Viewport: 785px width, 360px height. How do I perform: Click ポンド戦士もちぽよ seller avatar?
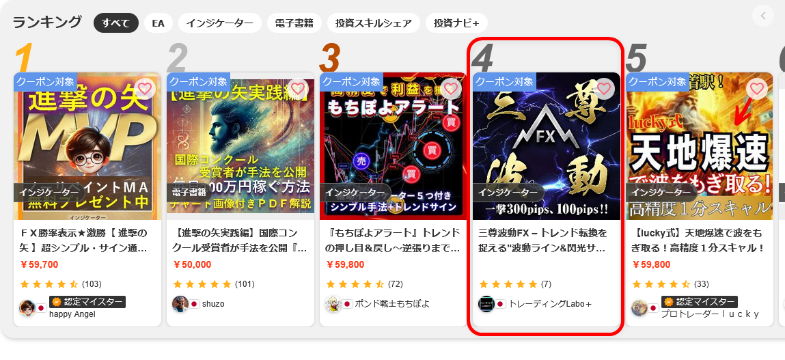(333, 304)
